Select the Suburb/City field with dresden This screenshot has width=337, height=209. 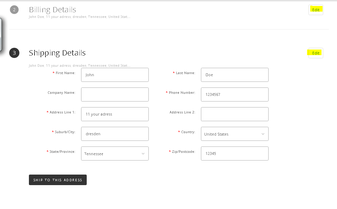coord(115,134)
